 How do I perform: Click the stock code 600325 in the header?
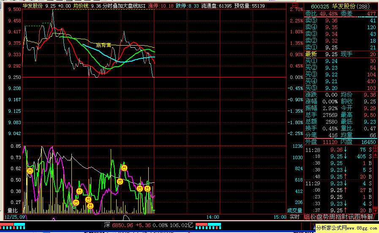(320, 6)
